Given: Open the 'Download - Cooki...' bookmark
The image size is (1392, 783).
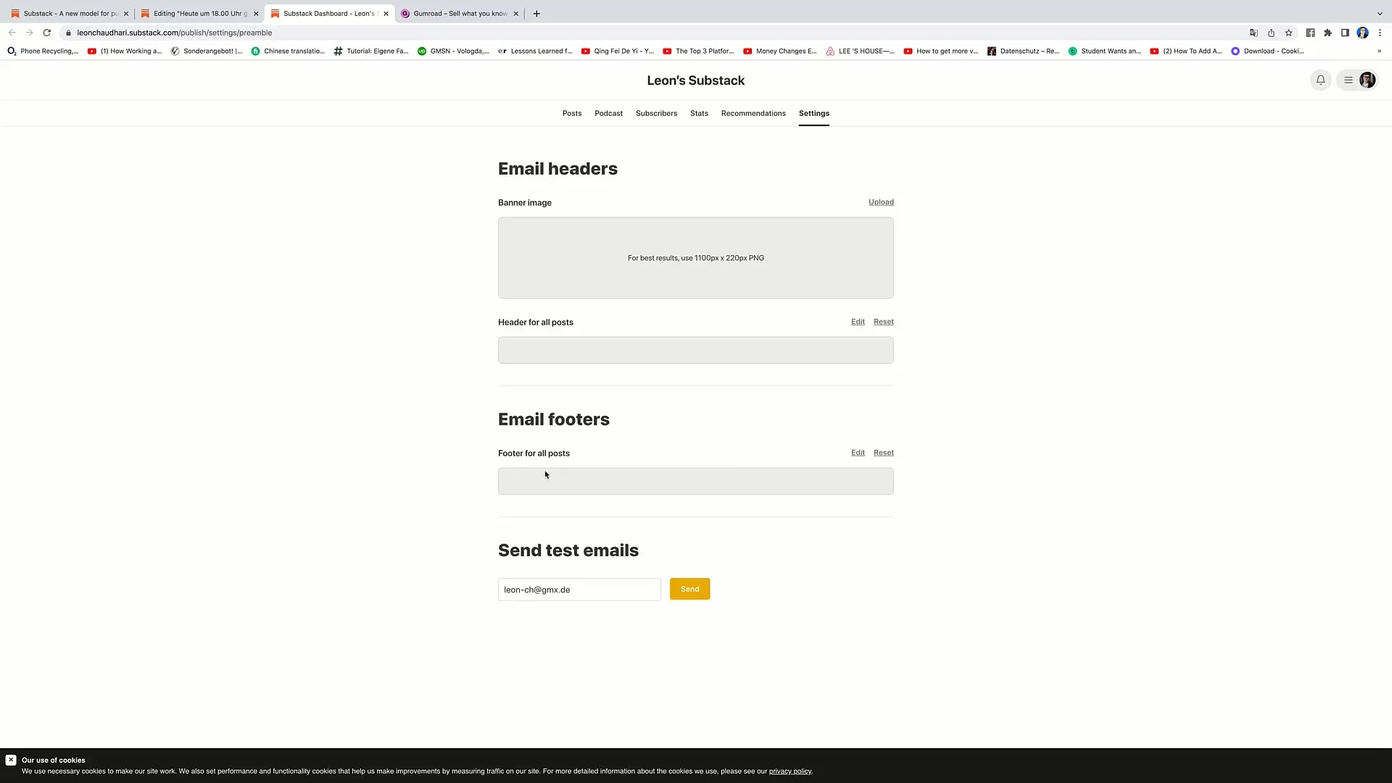Looking at the screenshot, I should click(1267, 51).
